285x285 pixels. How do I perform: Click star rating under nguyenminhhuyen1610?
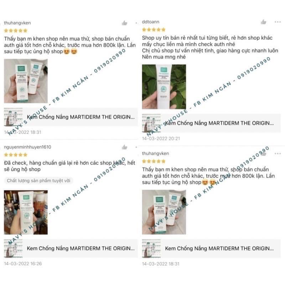coord(16,155)
